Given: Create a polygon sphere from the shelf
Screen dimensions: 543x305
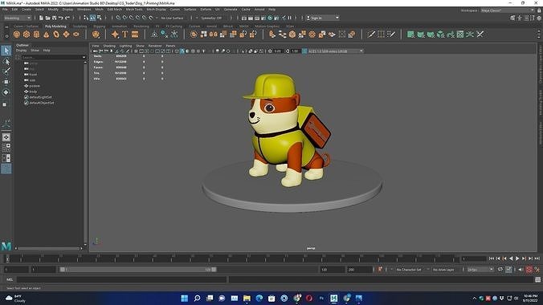Looking at the screenshot, I should (16, 35).
